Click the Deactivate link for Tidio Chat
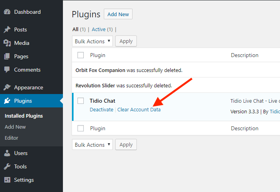This screenshot has height=192, width=280. tap(101, 109)
